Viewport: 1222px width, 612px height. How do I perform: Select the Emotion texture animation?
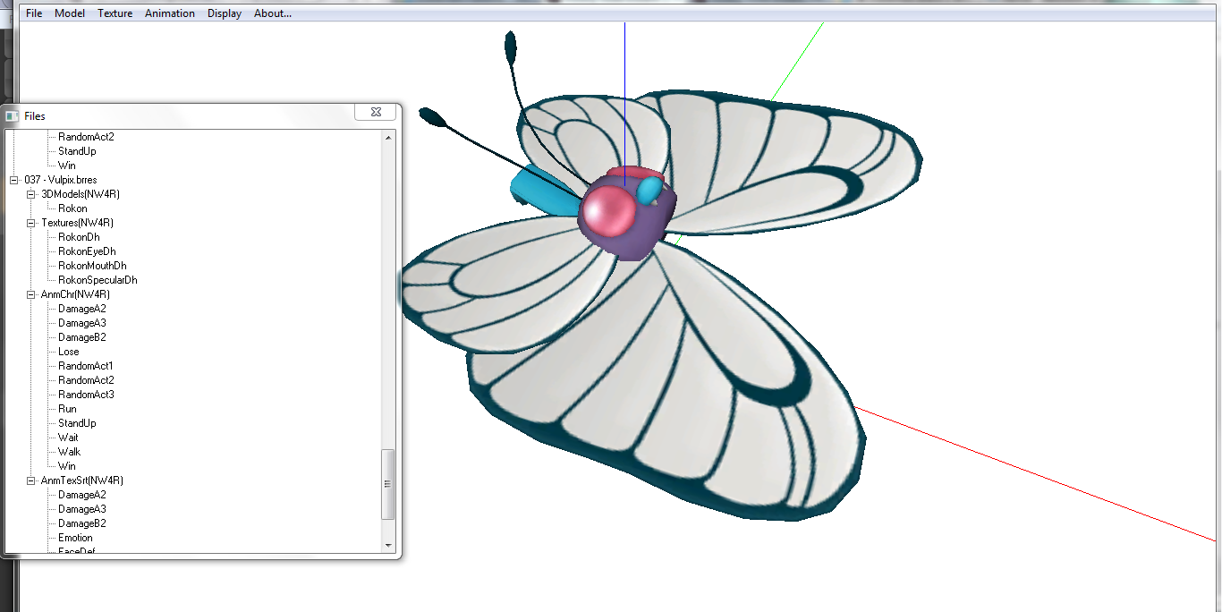coord(75,538)
